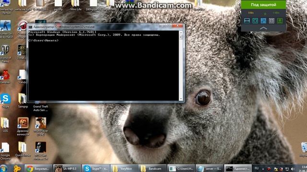The width and height of the screenshot is (307, 172).
Task: Click the cmd window scrollbar down arrow
Action: tap(181, 99)
